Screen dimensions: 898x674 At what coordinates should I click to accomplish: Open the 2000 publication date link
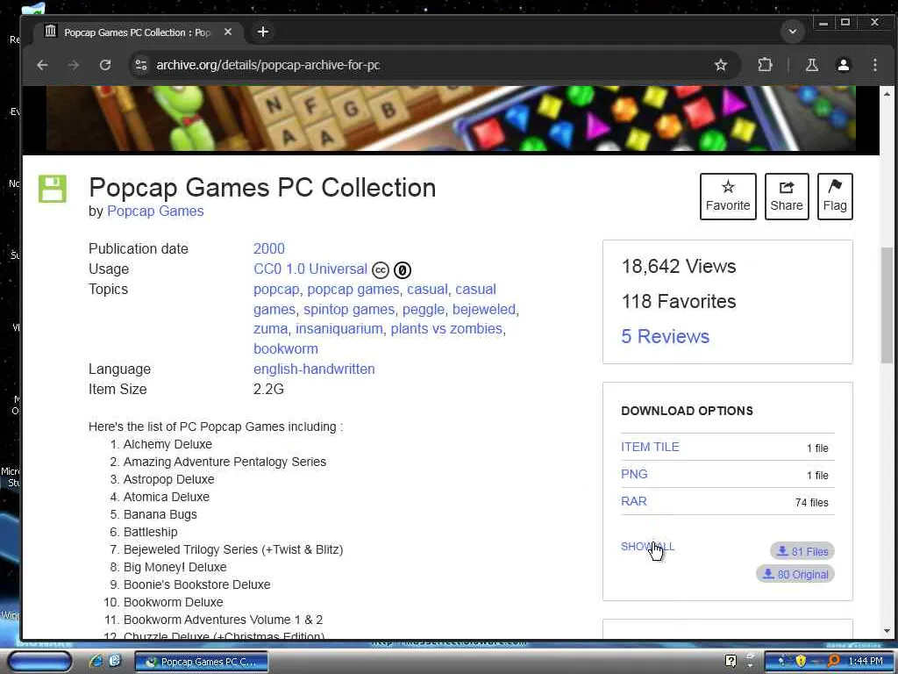coord(269,248)
